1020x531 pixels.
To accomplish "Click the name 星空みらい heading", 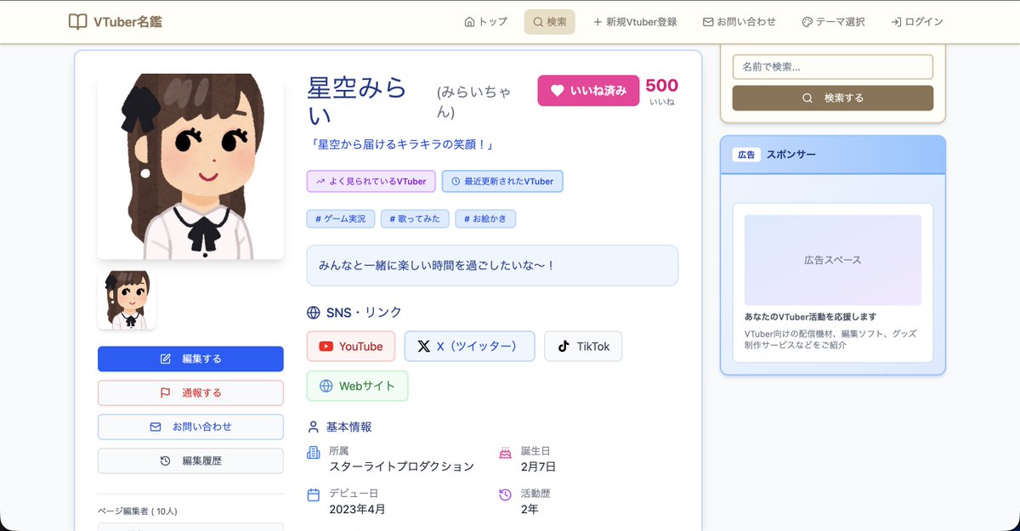I will pyautogui.click(x=357, y=100).
